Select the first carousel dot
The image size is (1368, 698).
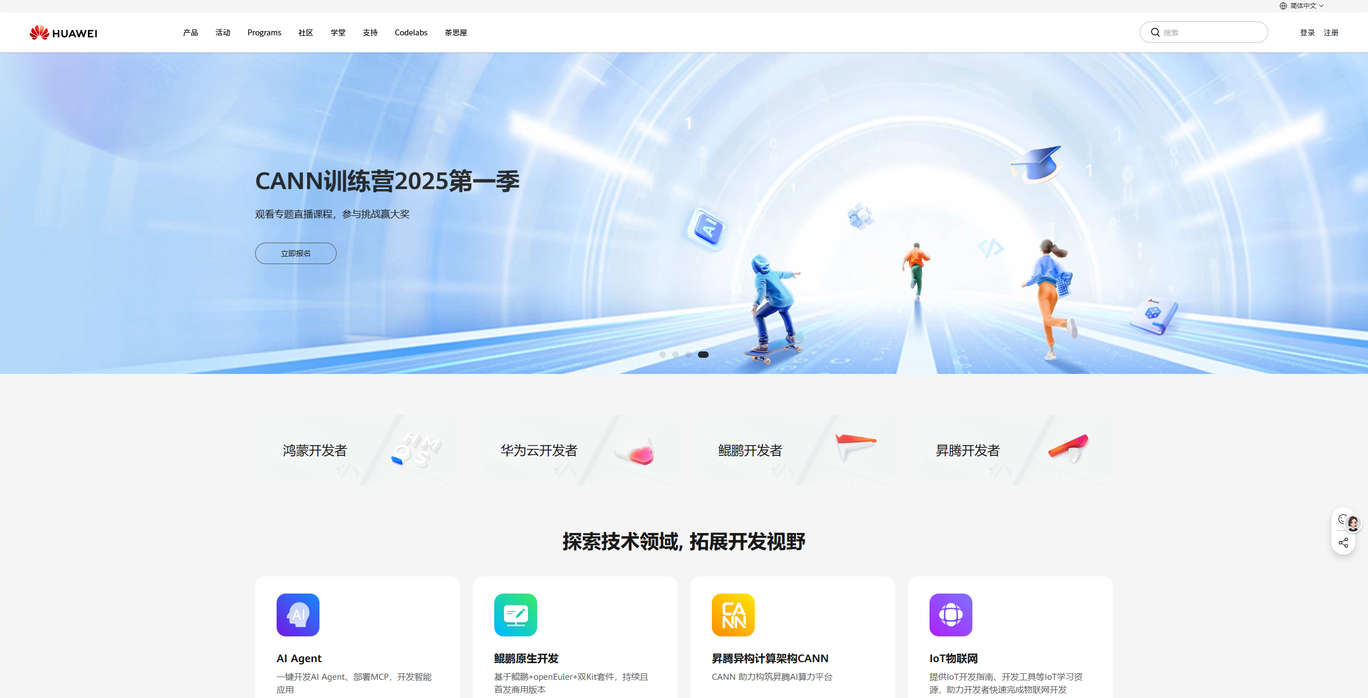click(x=663, y=355)
